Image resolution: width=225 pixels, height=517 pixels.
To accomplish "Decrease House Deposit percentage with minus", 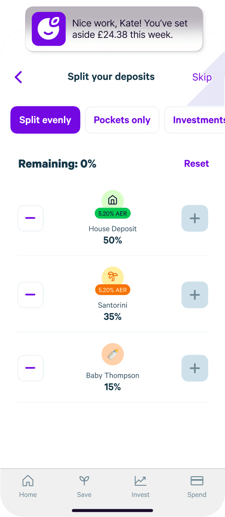I will tap(31, 218).
